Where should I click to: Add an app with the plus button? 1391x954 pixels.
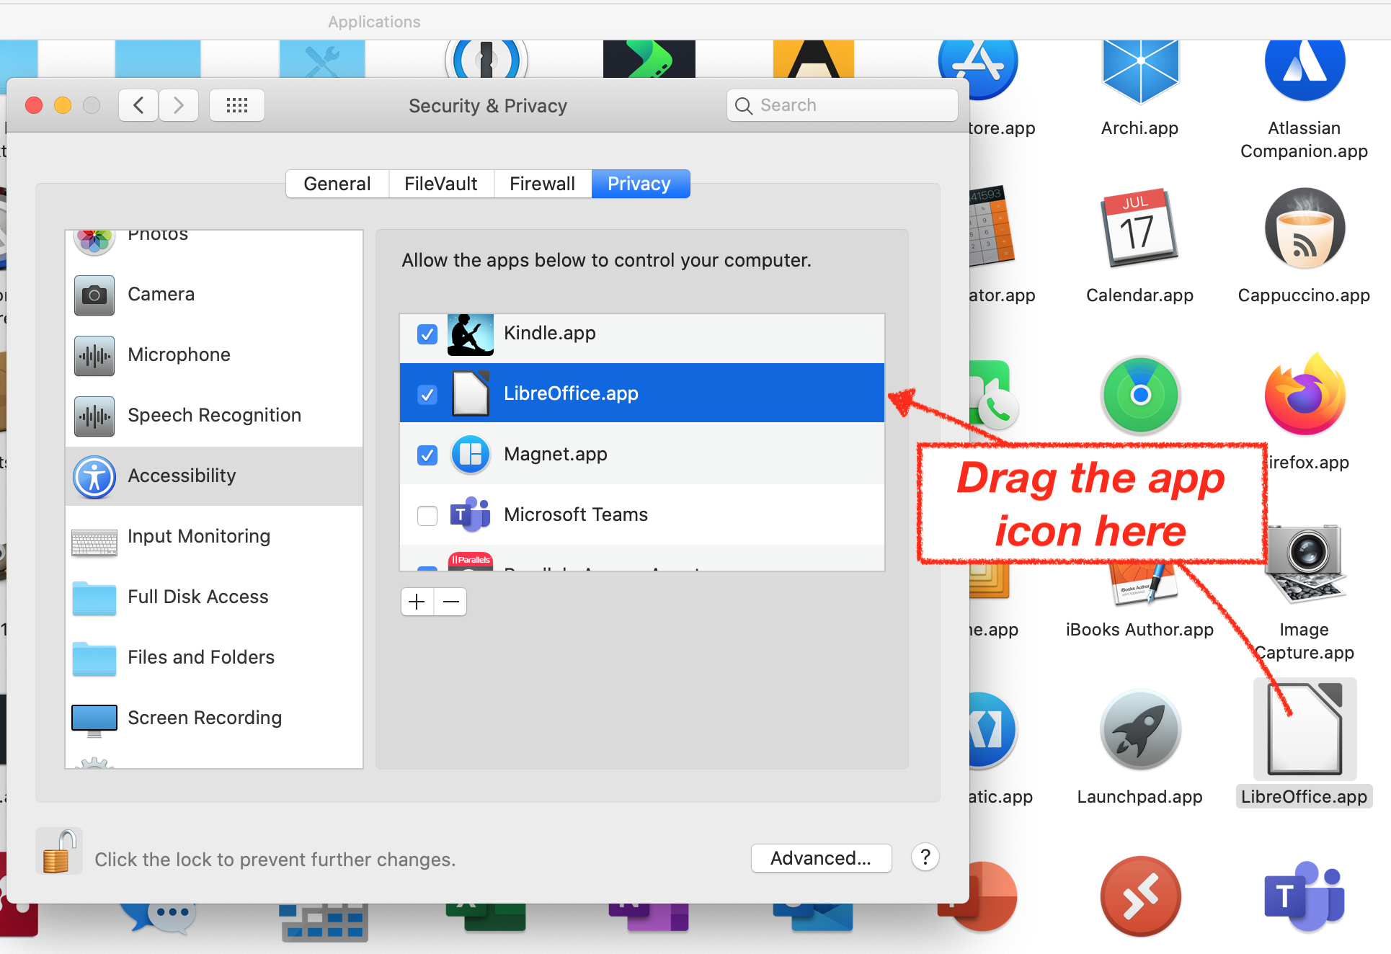coord(417,602)
